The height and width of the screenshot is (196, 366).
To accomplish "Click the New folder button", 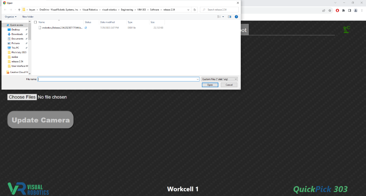I will (28, 17).
